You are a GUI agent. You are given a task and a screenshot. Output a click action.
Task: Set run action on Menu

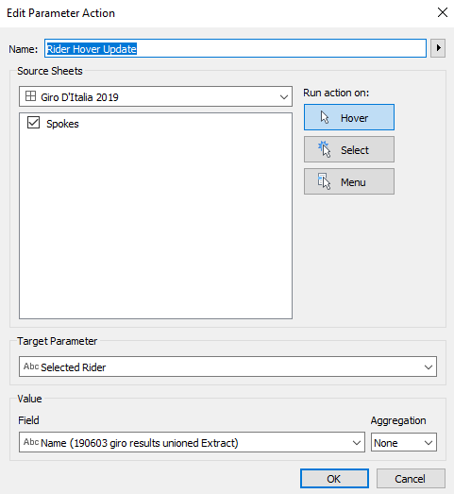coord(349,181)
